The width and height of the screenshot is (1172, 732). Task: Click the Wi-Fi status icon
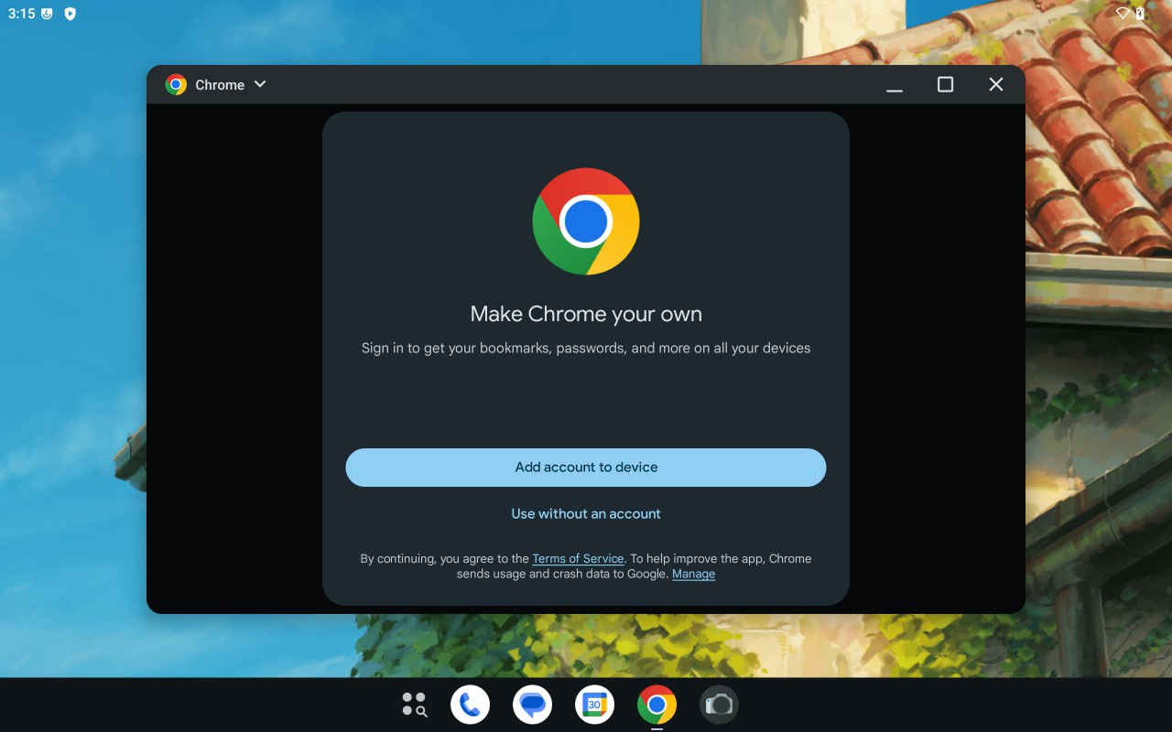[1123, 14]
